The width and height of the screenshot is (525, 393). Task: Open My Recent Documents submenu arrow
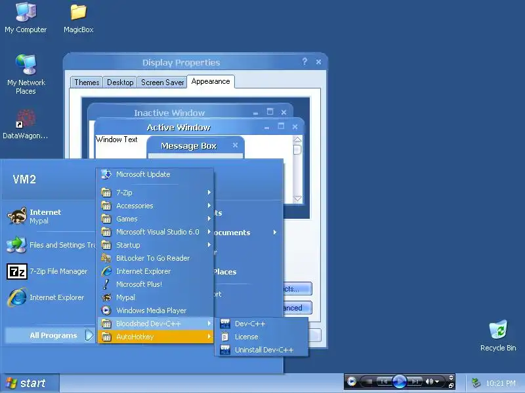point(275,233)
